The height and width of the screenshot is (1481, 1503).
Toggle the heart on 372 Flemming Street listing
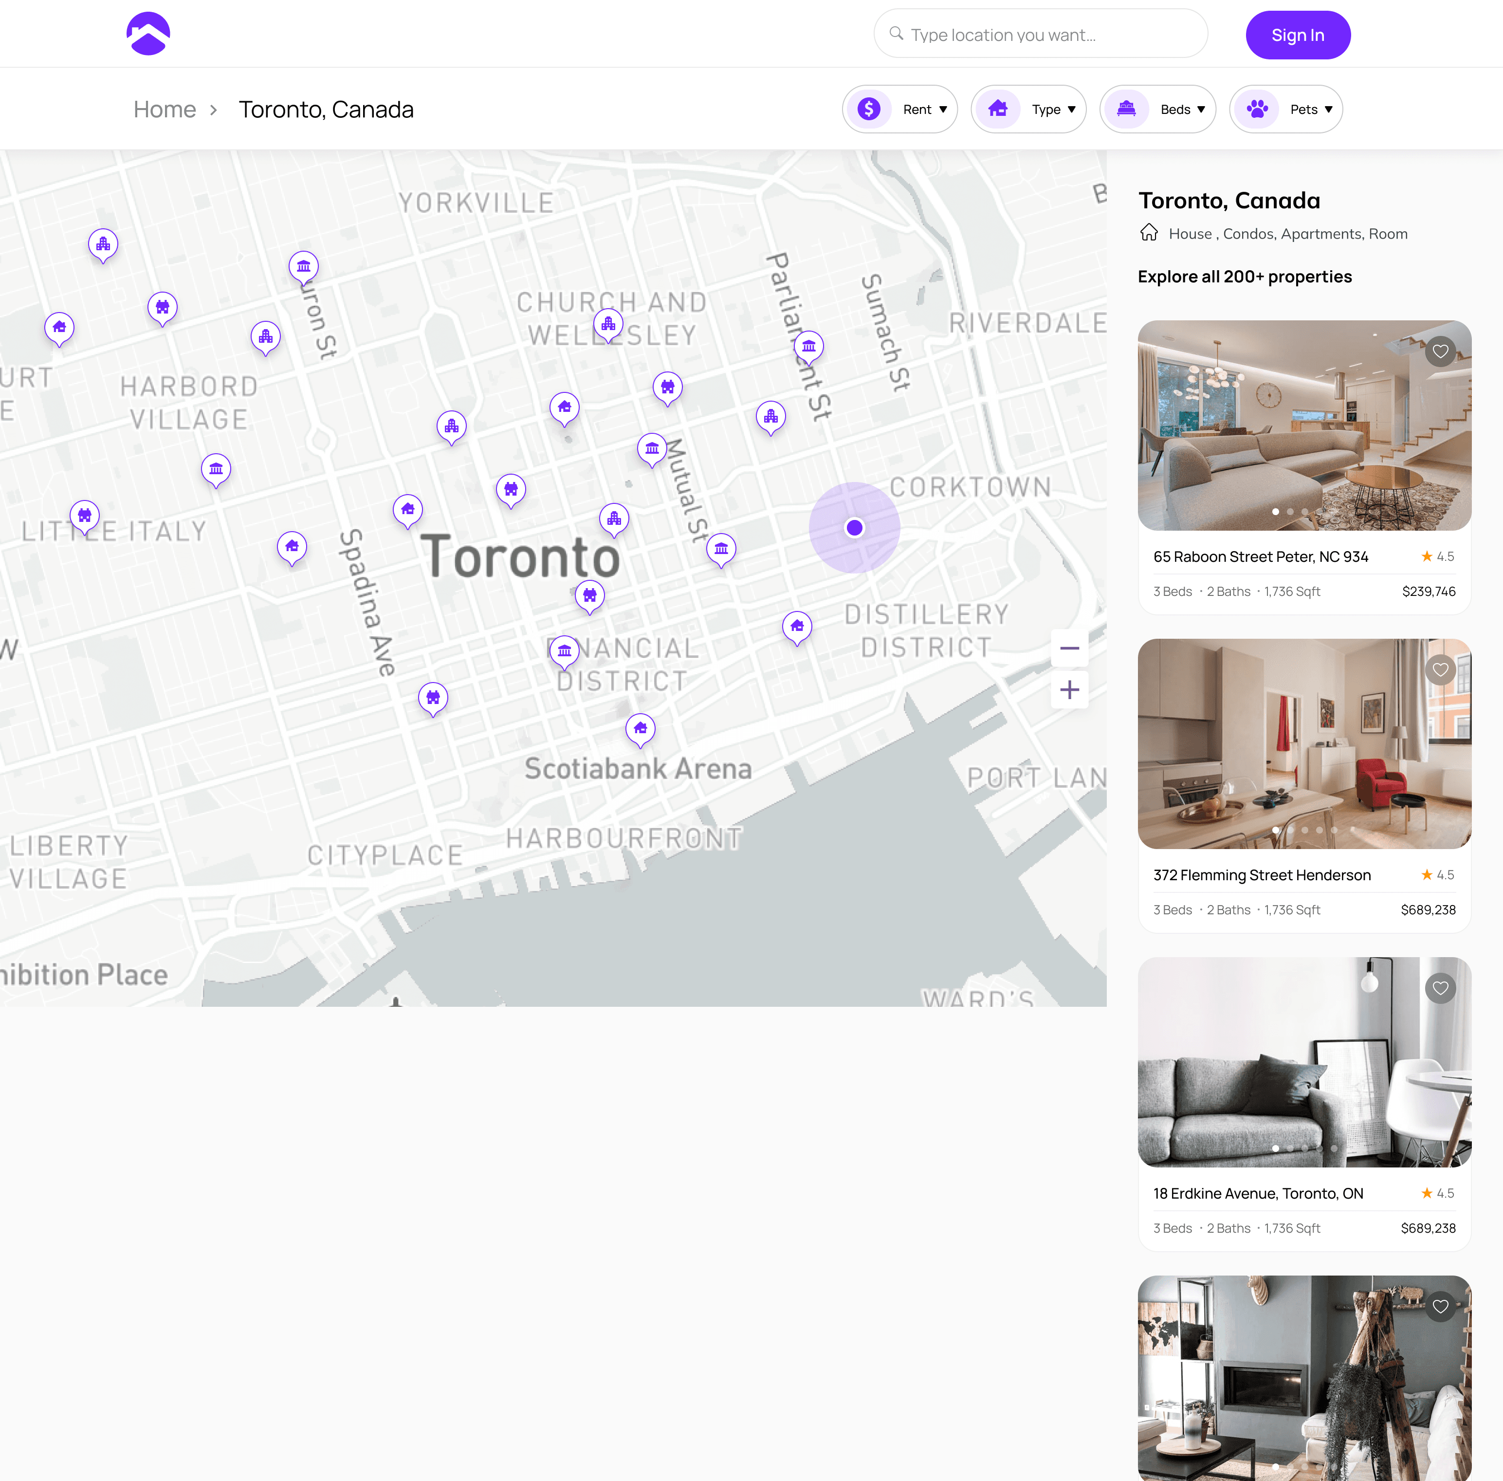[1440, 670]
